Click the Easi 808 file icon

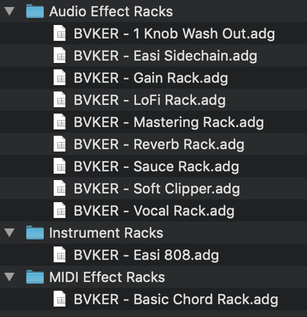coord(60,255)
